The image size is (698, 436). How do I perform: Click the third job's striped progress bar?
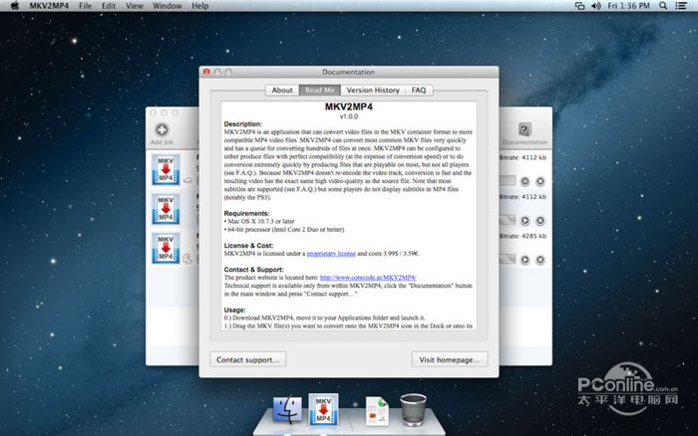tap(507, 259)
